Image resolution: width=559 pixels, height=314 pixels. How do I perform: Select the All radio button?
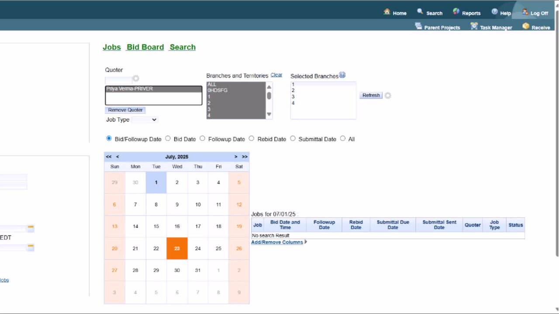click(342, 138)
